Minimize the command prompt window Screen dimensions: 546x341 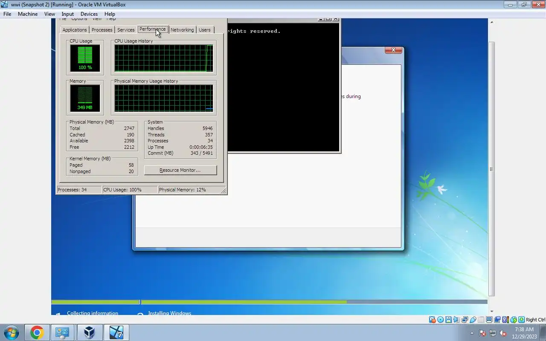(321, 19)
